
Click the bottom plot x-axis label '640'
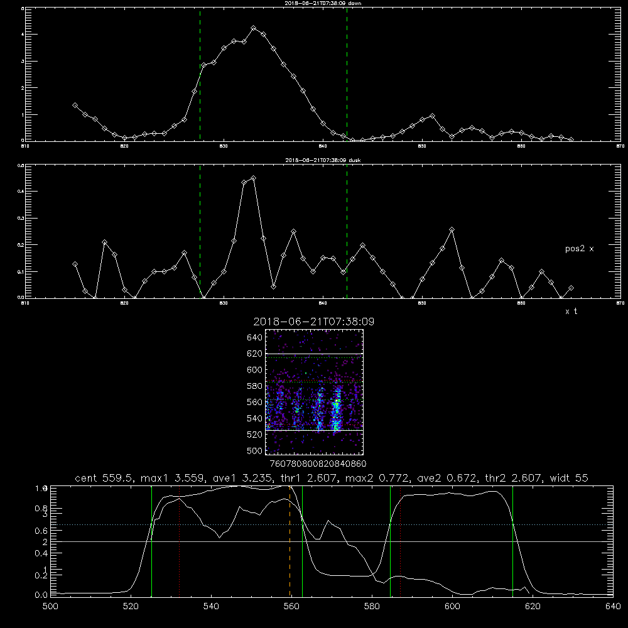click(x=613, y=607)
